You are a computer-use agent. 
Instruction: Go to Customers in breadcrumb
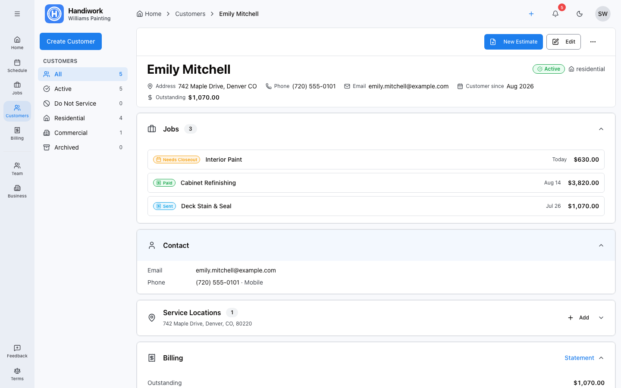tap(190, 14)
